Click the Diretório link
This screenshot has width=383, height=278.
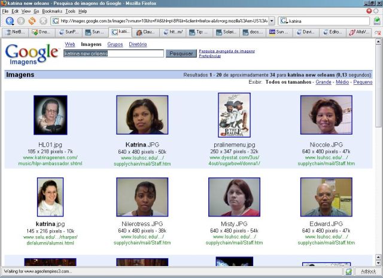(138, 44)
